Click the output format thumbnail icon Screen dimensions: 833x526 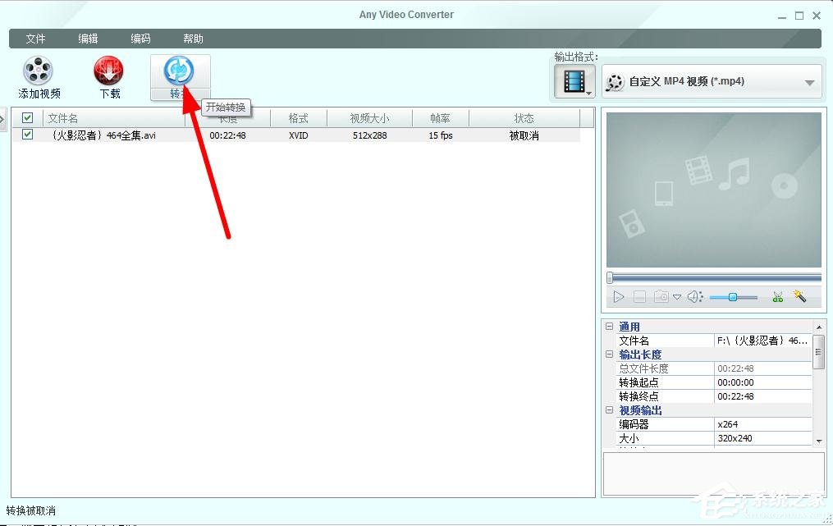[574, 80]
